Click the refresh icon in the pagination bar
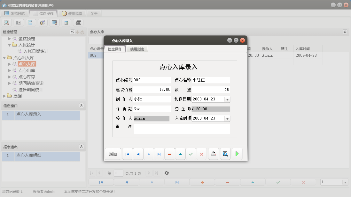 166,173
